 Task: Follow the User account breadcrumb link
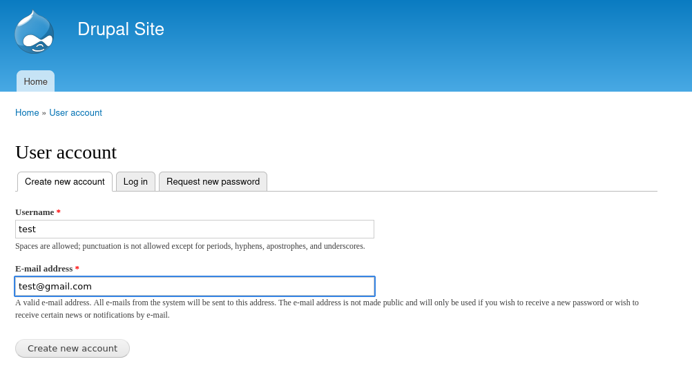[75, 113]
